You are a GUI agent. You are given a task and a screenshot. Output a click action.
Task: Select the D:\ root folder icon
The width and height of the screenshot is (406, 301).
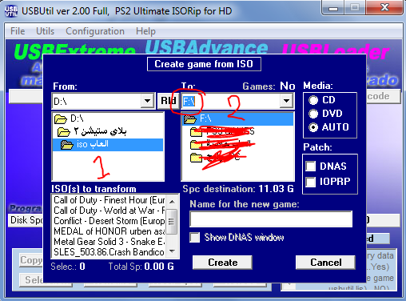click(61, 118)
